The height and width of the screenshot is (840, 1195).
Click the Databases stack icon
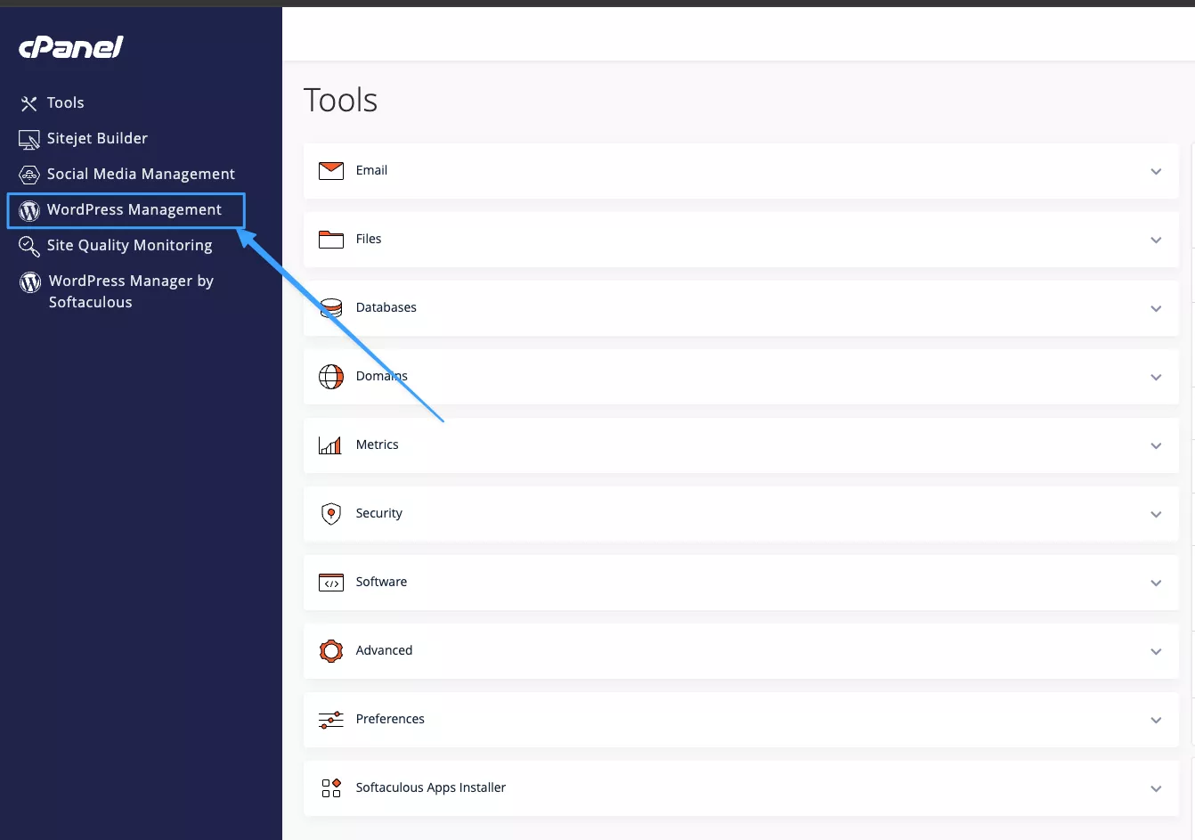tap(330, 307)
